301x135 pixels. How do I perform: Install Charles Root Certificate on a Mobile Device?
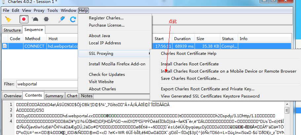pos(228,71)
